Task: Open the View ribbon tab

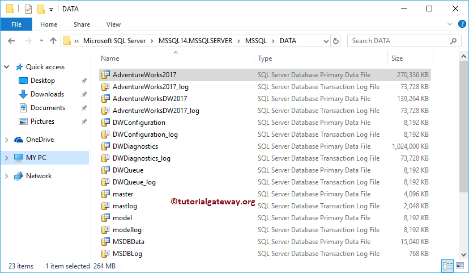Action: click(113, 24)
